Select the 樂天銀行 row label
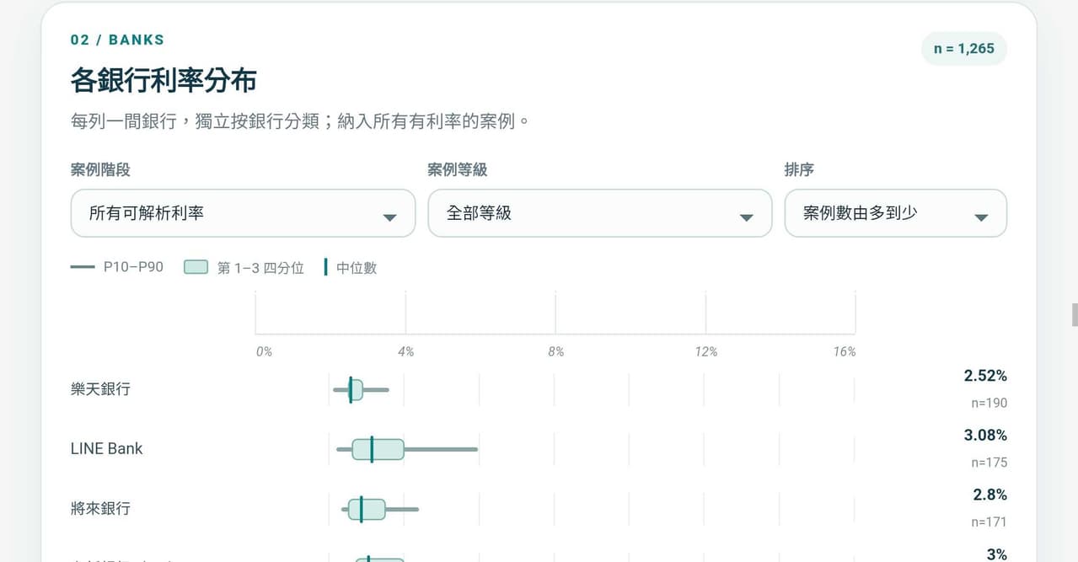 pyautogui.click(x=100, y=389)
